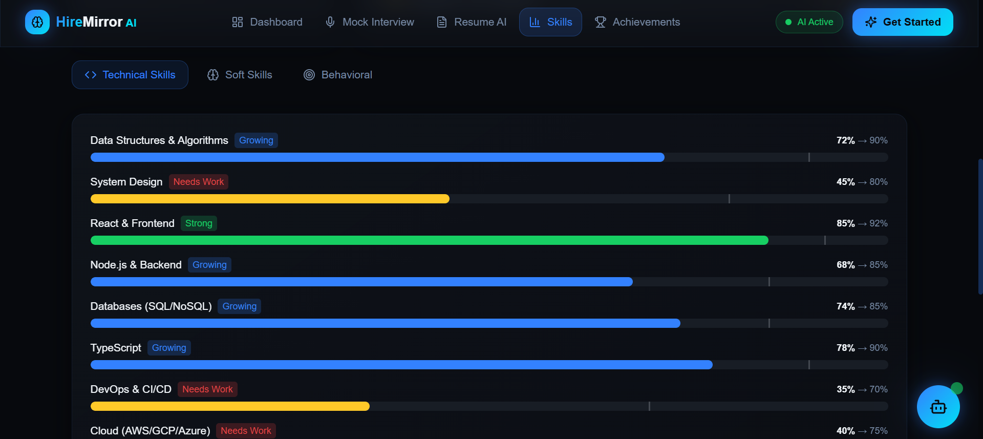The image size is (983, 439).
Task: Click the Achievements trophy icon
Action: tap(601, 22)
